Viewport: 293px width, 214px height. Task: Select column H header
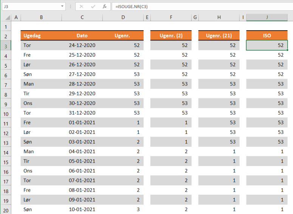219,17
